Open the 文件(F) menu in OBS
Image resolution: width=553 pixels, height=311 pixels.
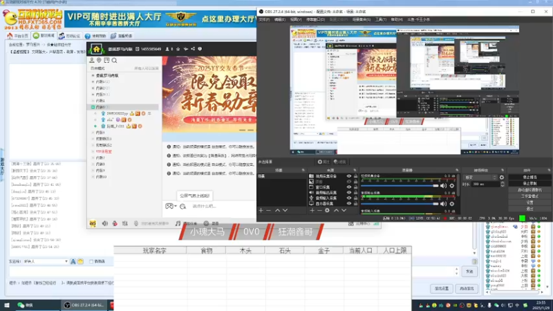(x=264, y=20)
